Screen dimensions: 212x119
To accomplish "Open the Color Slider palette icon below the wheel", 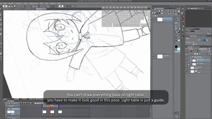I will click(x=183, y=13).
